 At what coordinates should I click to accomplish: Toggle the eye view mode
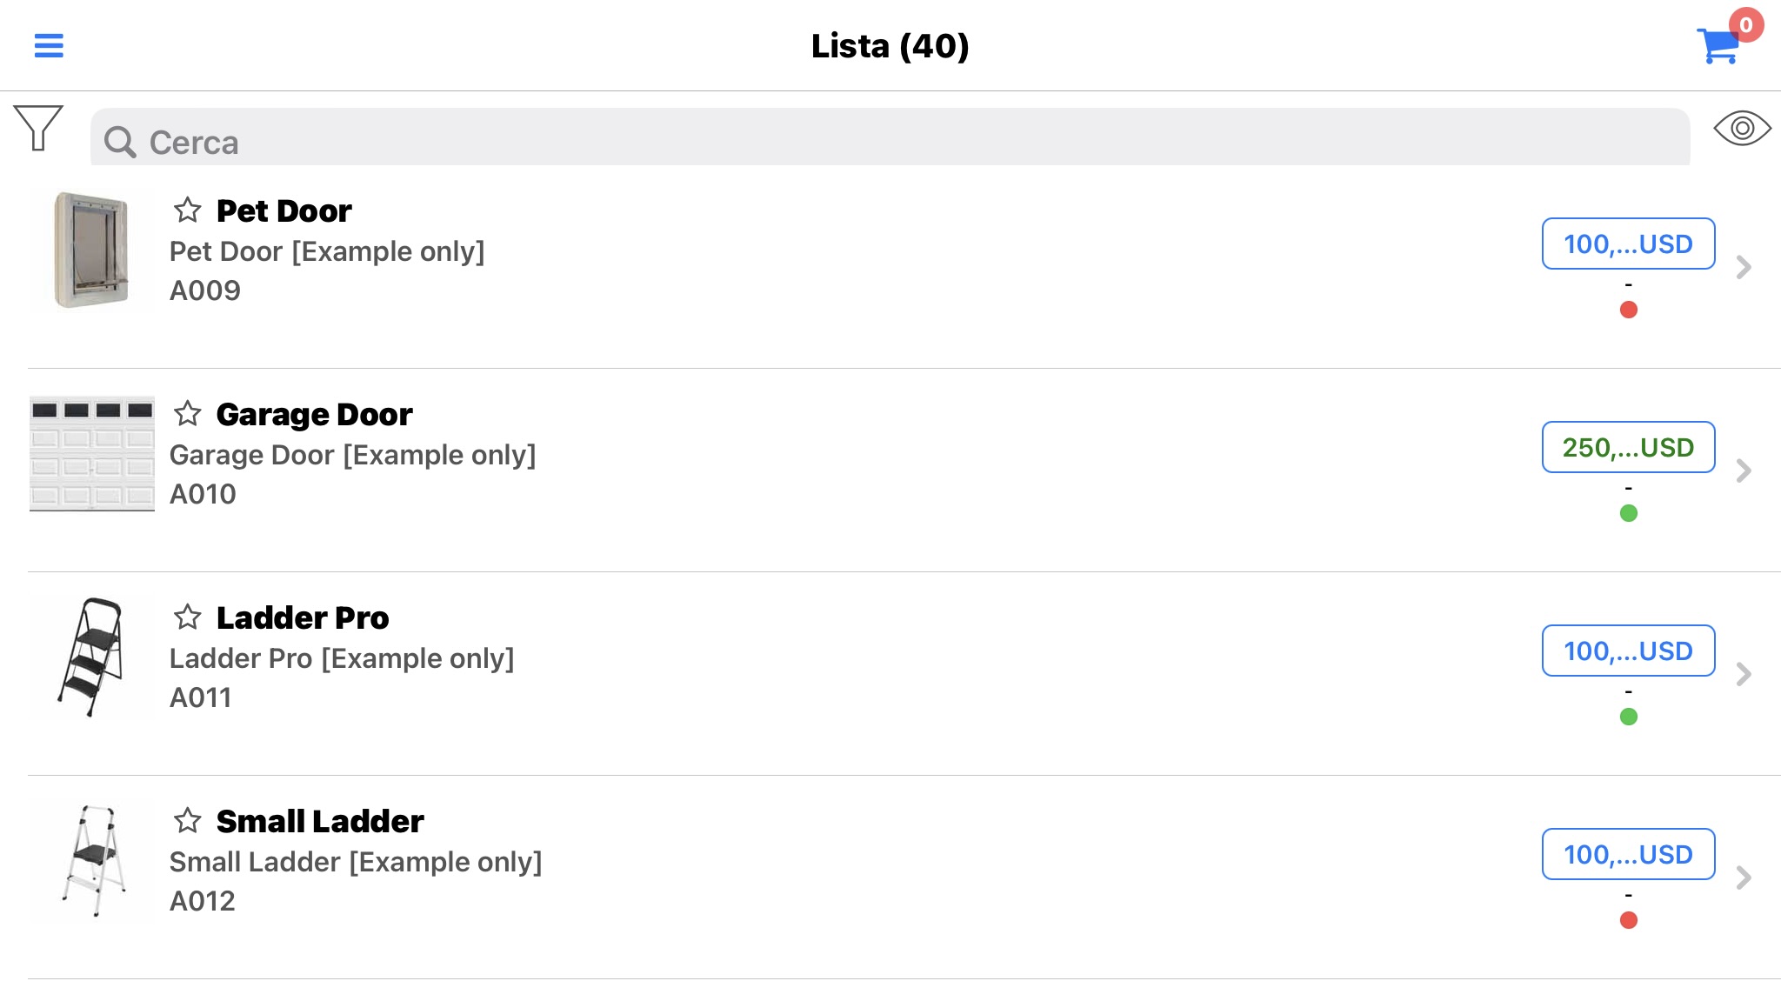[1742, 129]
